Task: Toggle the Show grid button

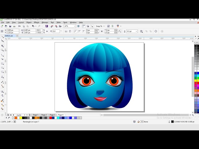Action: [88, 26]
